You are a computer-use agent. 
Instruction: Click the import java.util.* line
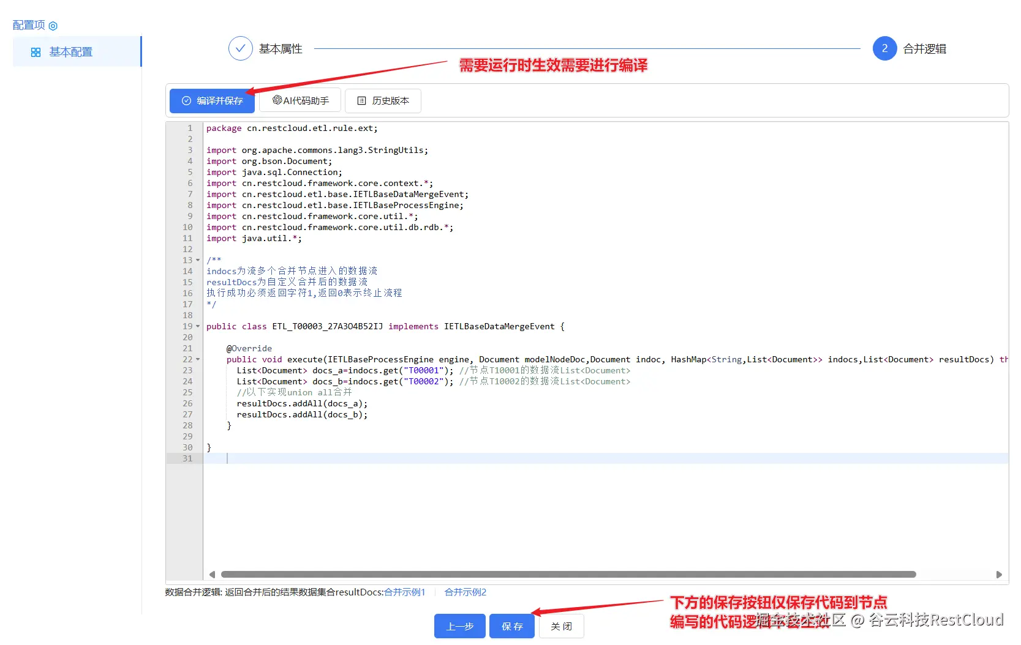pos(254,238)
